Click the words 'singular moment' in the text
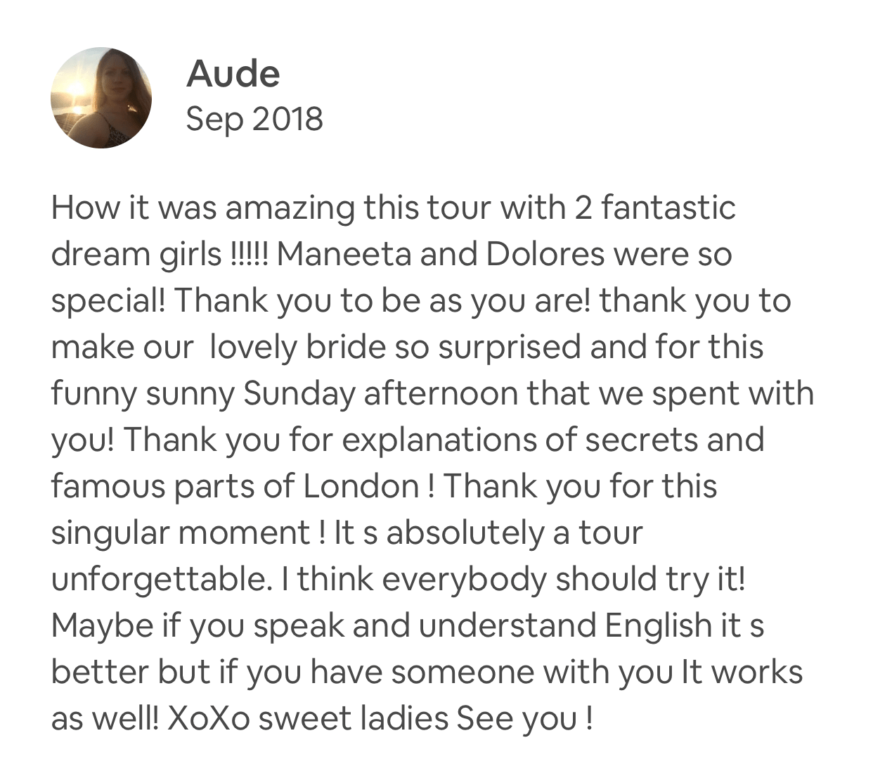 [180, 533]
